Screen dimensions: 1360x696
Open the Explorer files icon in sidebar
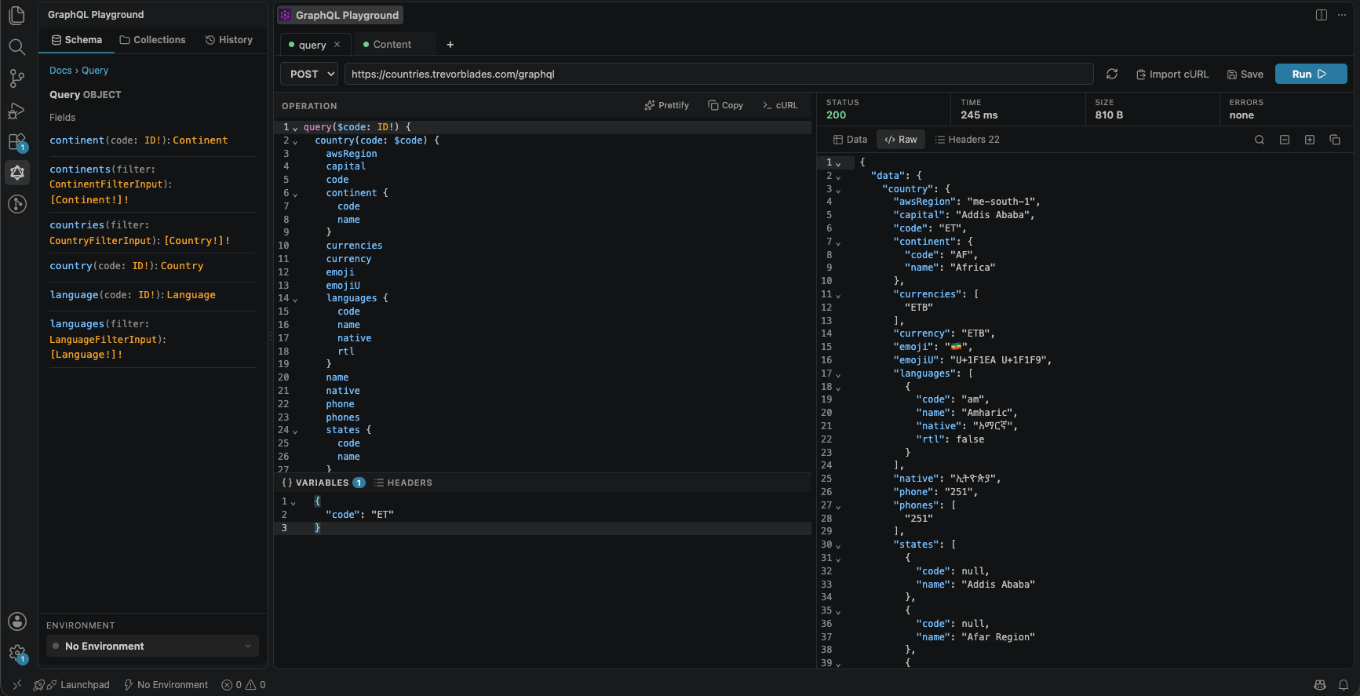pyautogui.click(x=16, y=15)
